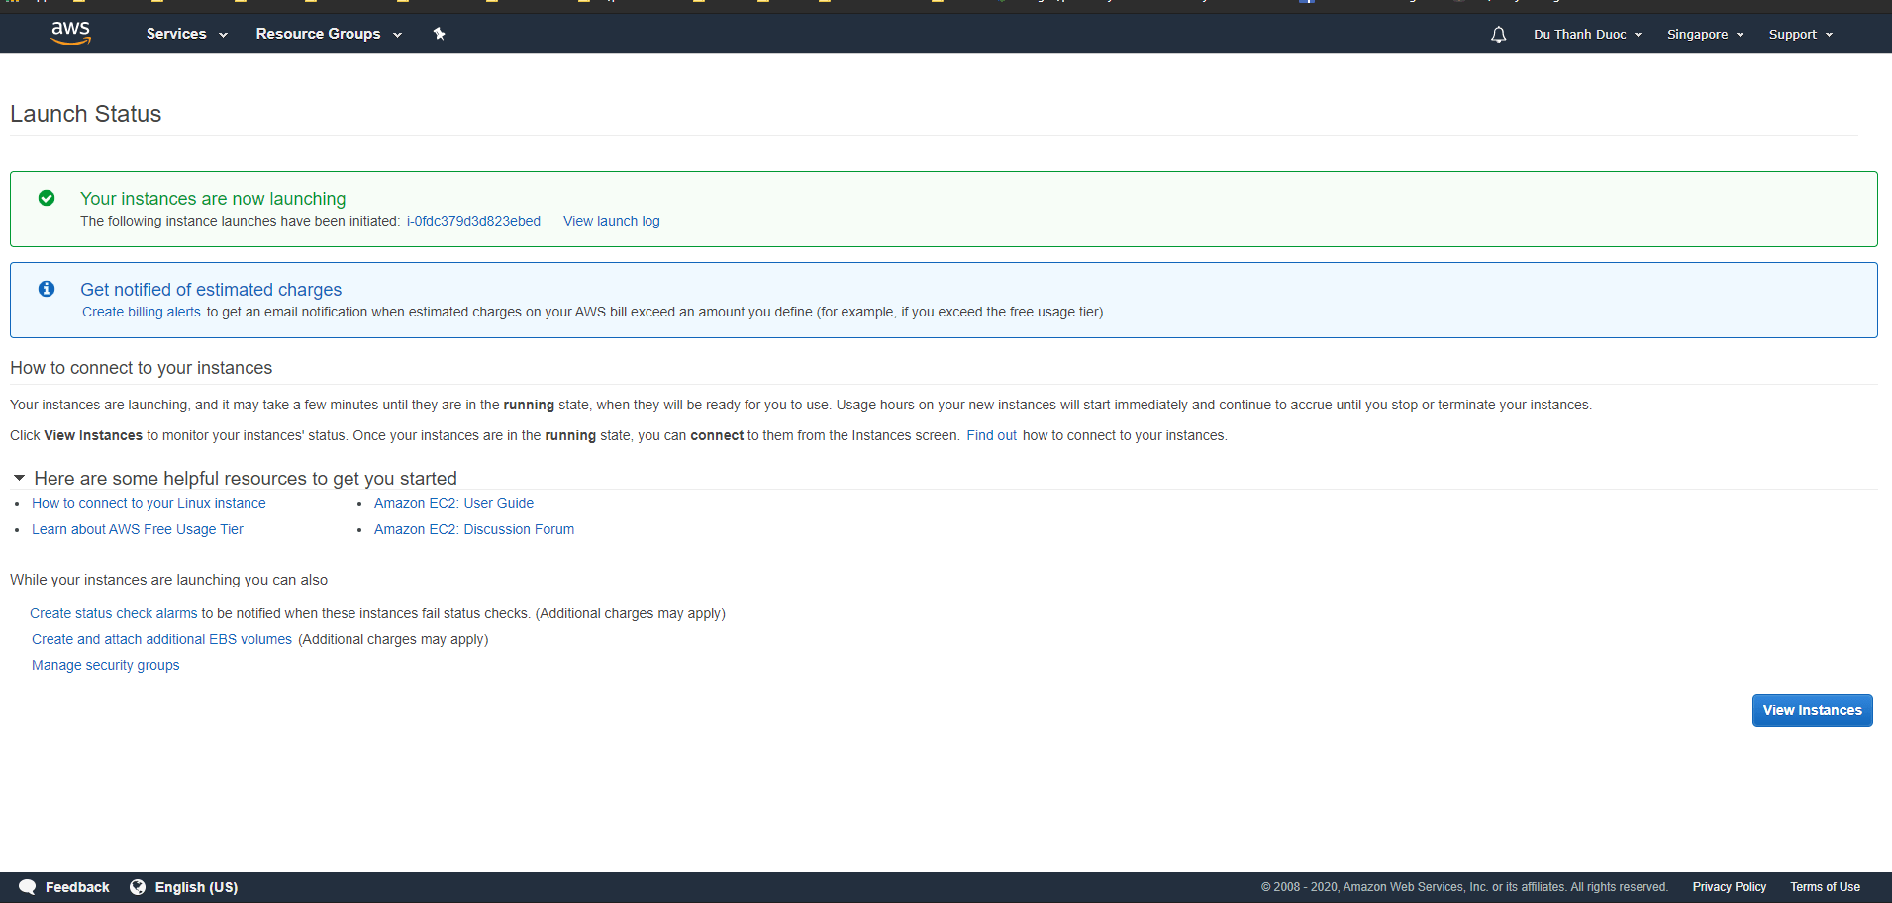1892x903 pixels.
Task: Click the Feedback speech bubble icon
Action: point(28,887)
